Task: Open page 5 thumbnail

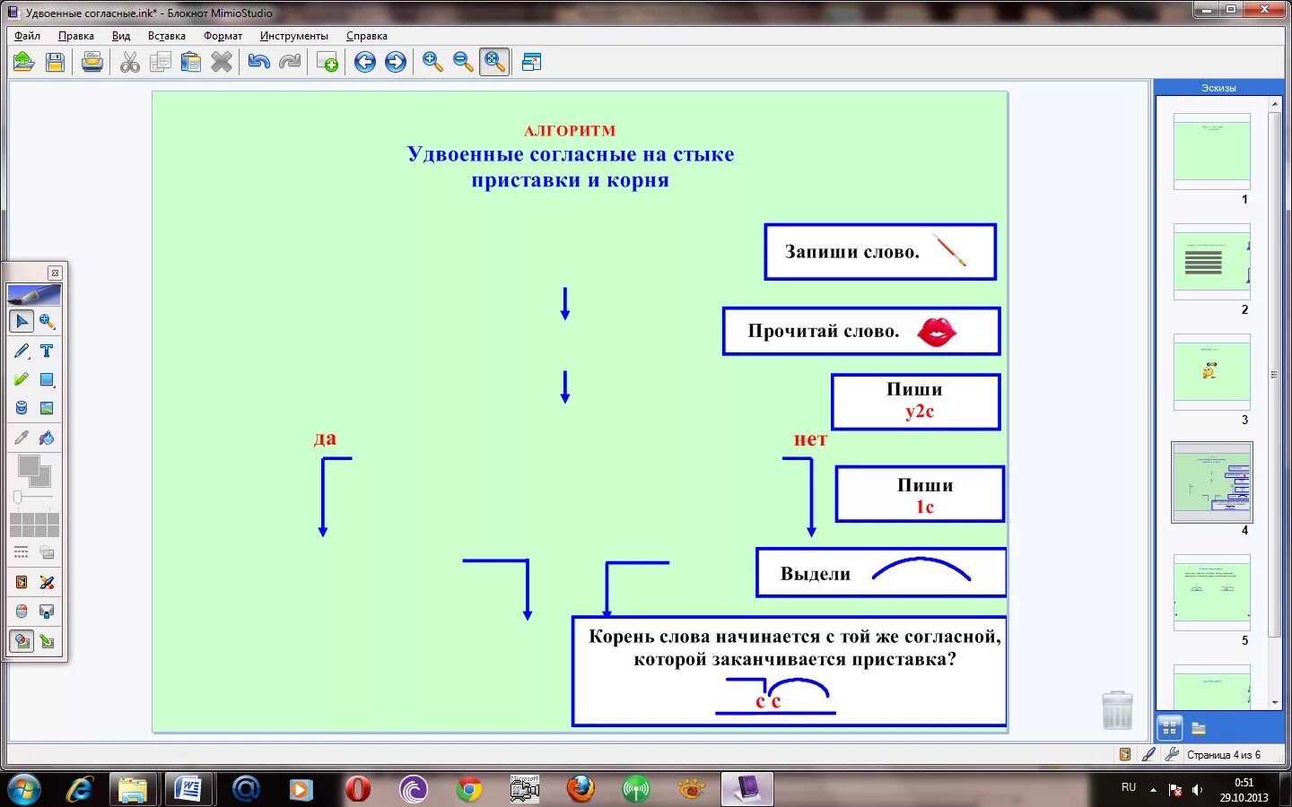Action: 1212,592
